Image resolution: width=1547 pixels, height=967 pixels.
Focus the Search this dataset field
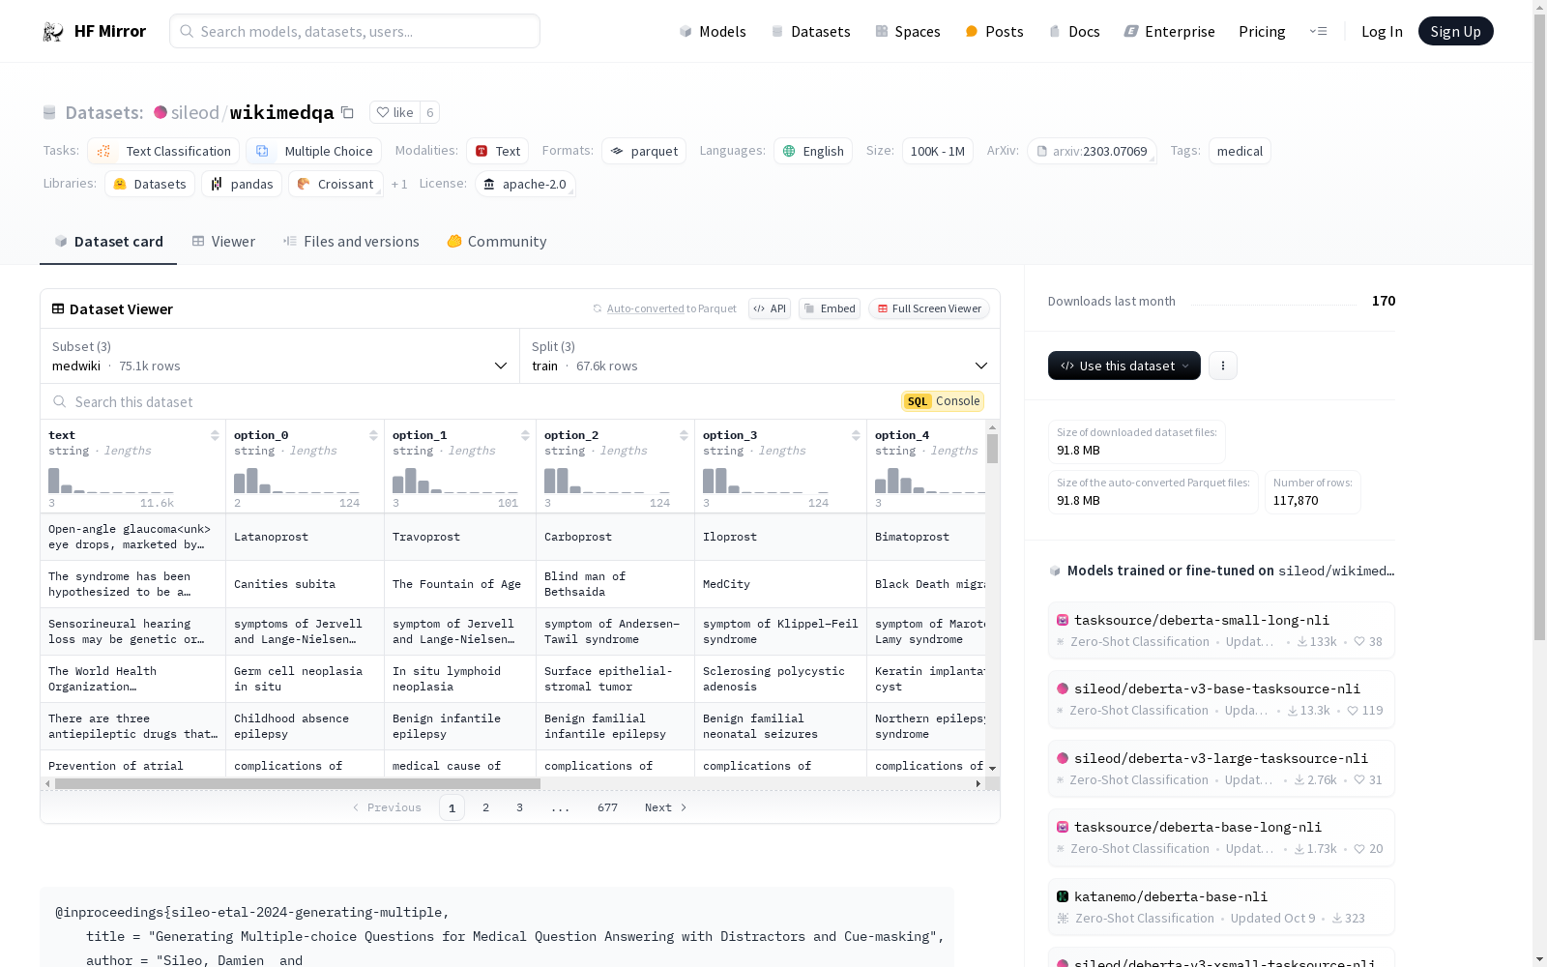point(471,401)
